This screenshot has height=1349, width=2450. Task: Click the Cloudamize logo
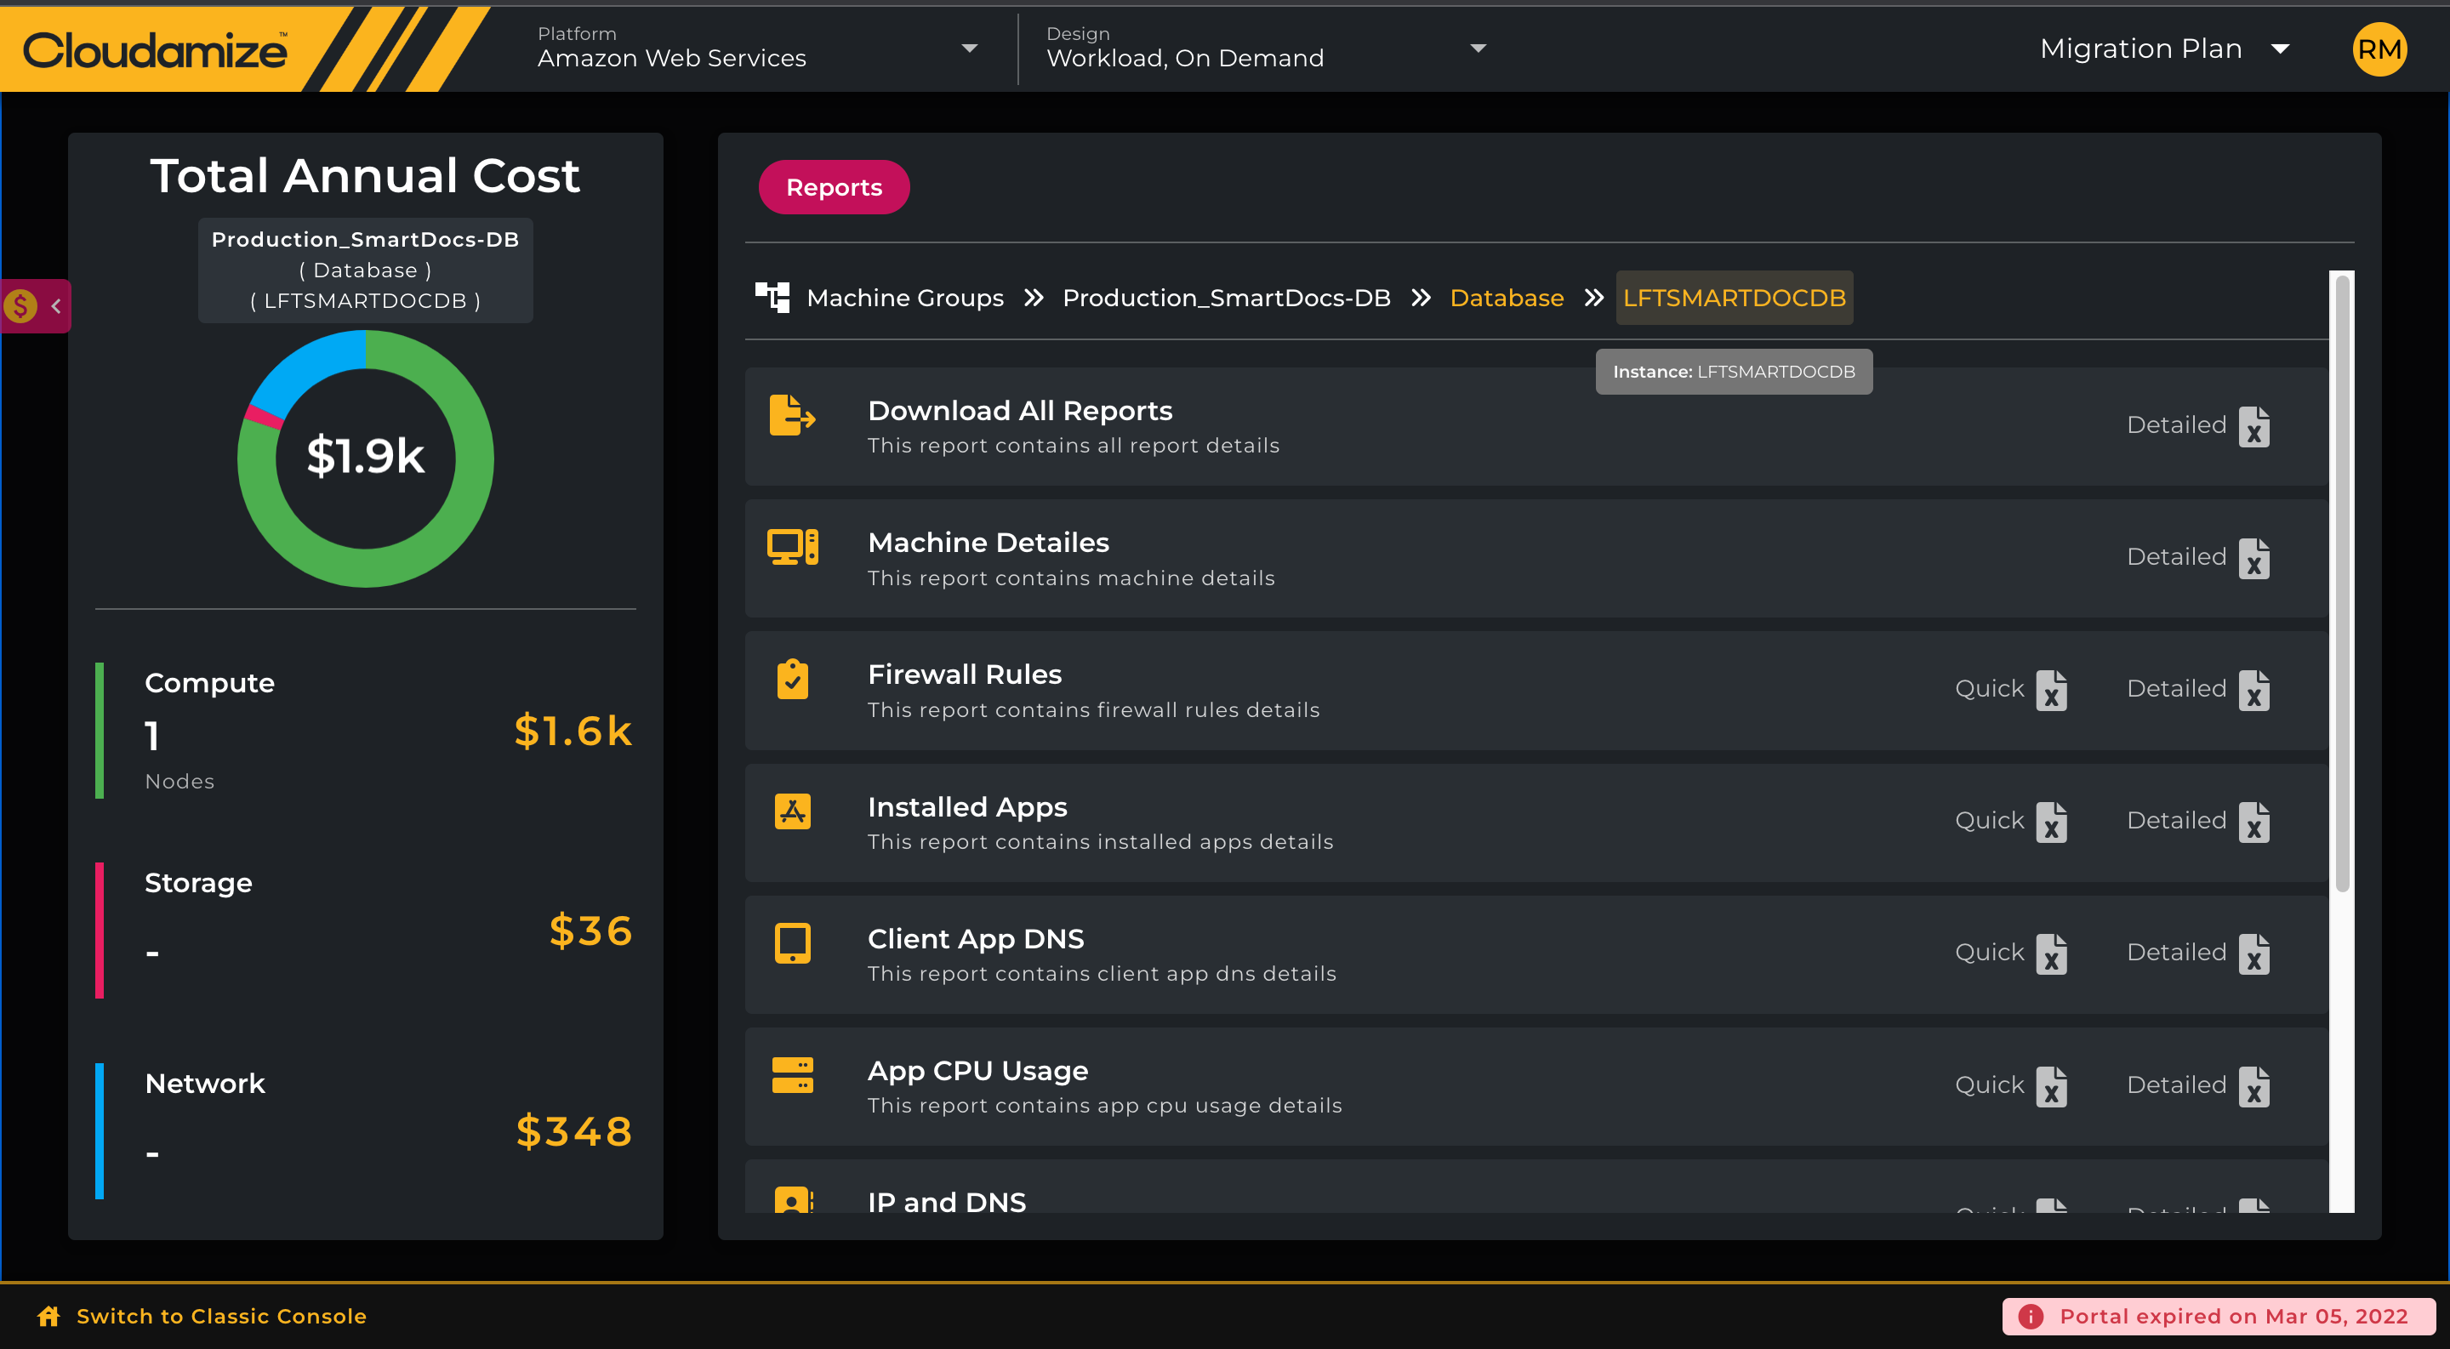point(154,49)
